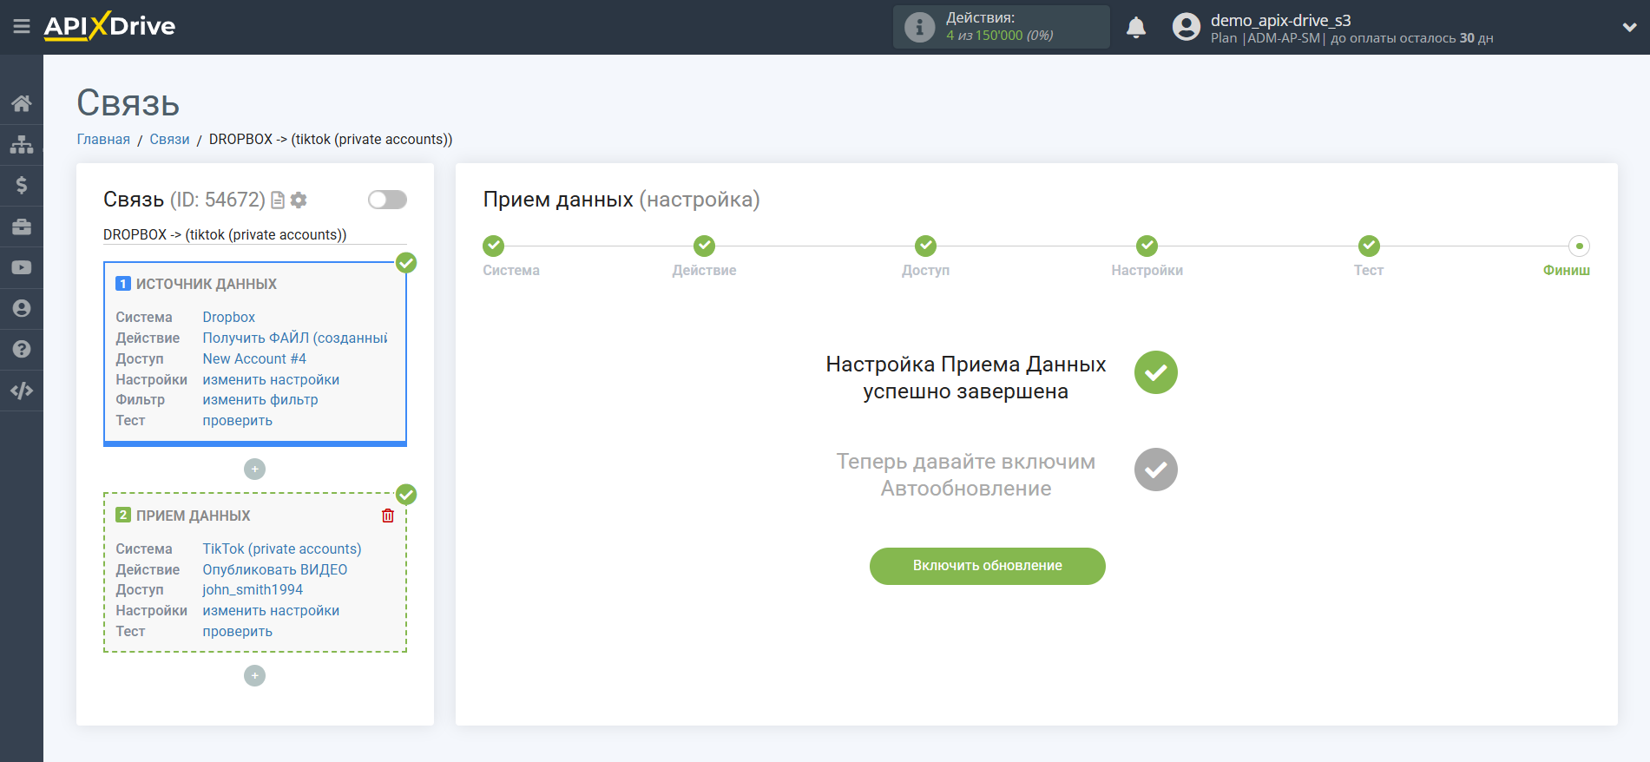
Task: Open the connections hierarchy sidebar icon
Action: (22, 144)
